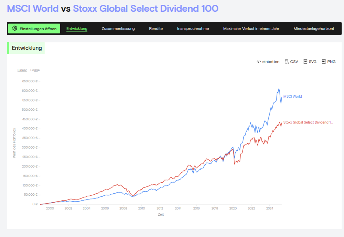Switch chart scale to Linear
344x237 pixels.
tap(22, 70)
